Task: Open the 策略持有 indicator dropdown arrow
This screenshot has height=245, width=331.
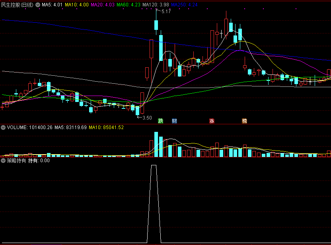Action: pyautogui.click(x=3, y=161)
